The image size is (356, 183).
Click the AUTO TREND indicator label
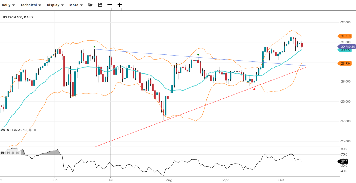tap(10, 130)
